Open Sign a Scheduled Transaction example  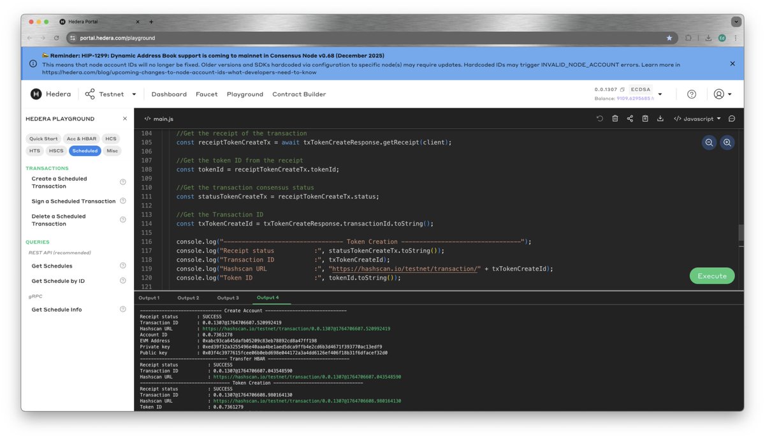pyautogui.click(x=73, y=201)
